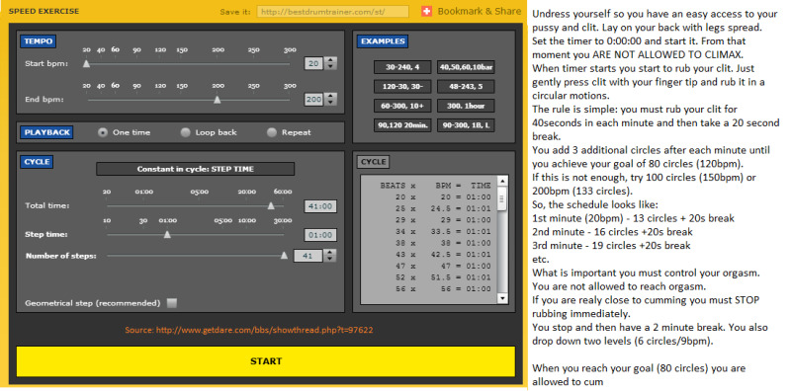Click the Save it URL field
Viewport: 791px width, 391px height.
point(333,12)
